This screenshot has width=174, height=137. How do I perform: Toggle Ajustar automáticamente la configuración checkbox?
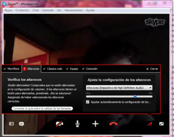pos(88,102)
